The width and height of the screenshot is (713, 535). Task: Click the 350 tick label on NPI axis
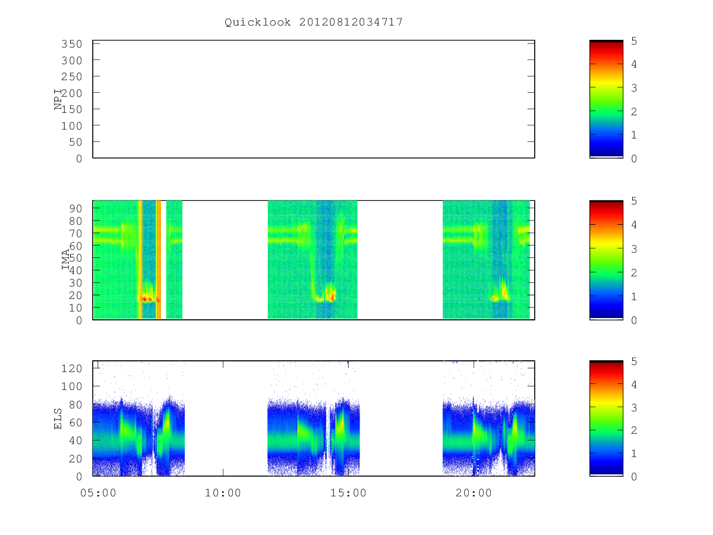pos(72,44)
